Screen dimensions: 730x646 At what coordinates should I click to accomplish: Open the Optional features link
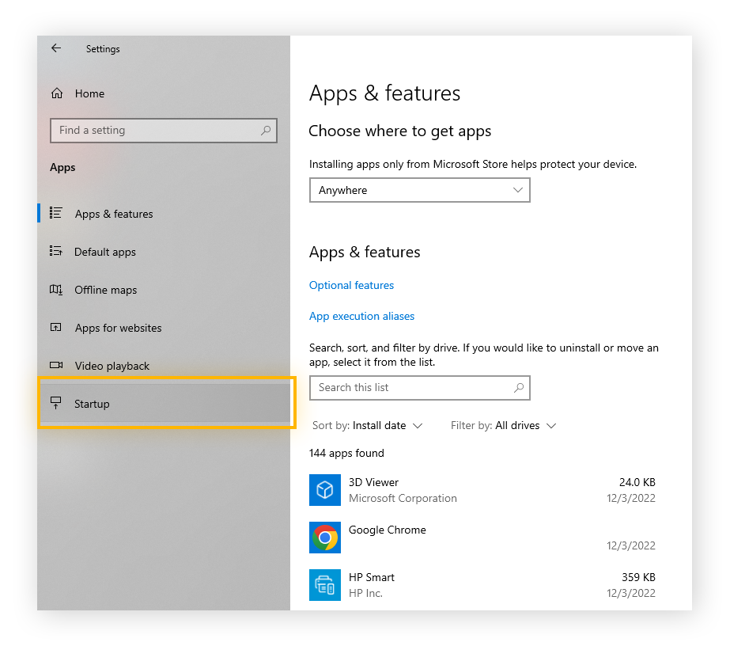tap(351, 285)
